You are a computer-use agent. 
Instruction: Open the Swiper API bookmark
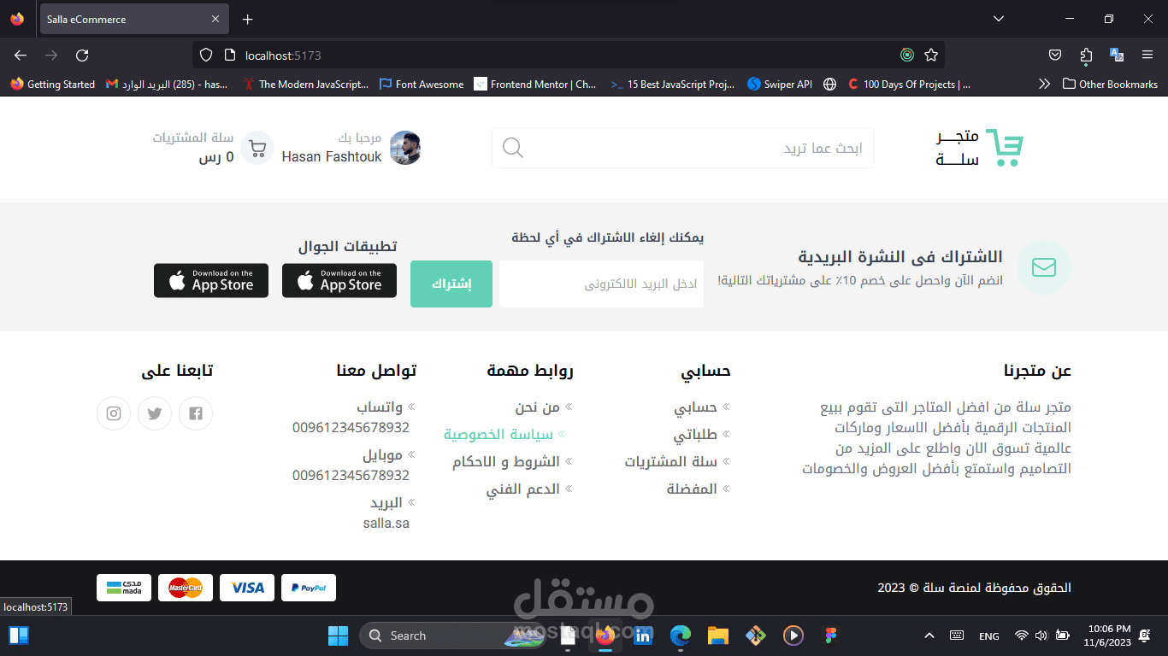[780, 84]
